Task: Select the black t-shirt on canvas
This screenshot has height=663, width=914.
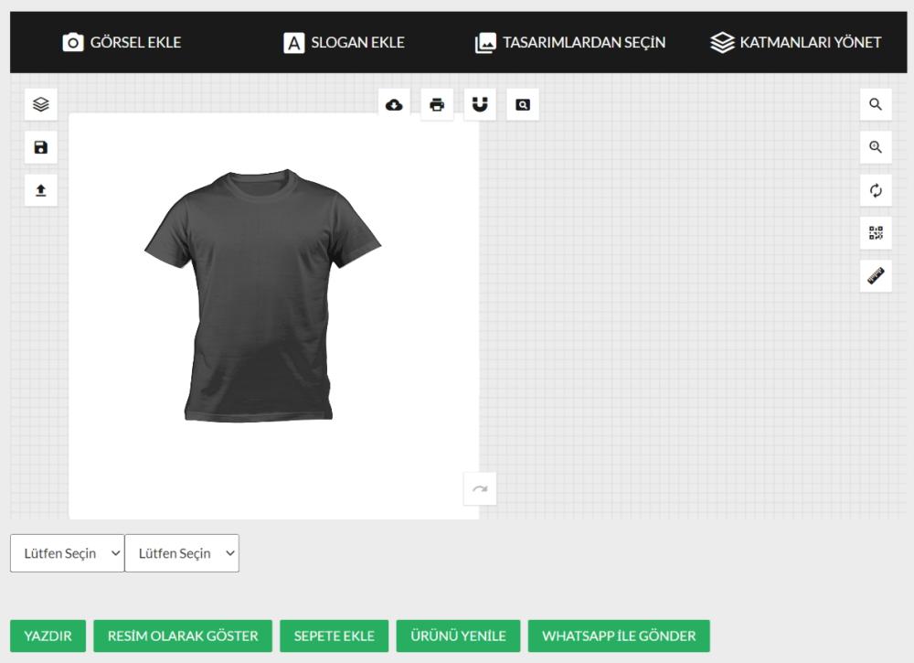Action: (x=262, y=295)
